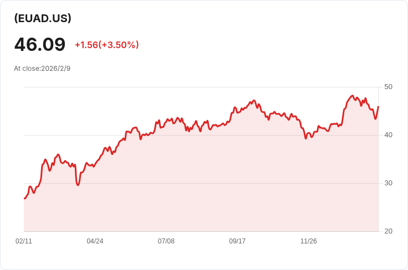Click the EUAD.US ticker title
Viewport: 408px width, 270px height.
43,18
